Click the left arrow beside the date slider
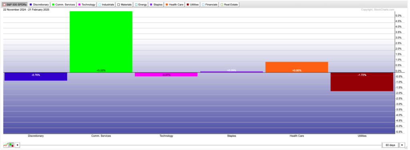410x150 pixels. [x=17, y=145]
